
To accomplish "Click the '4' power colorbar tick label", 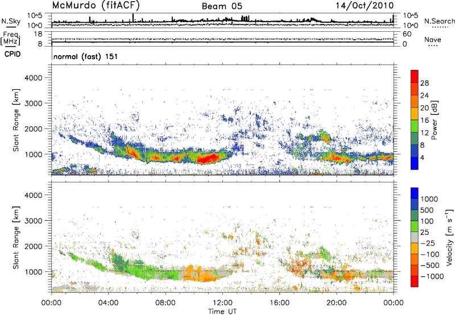I will click(x=423, y=157).
